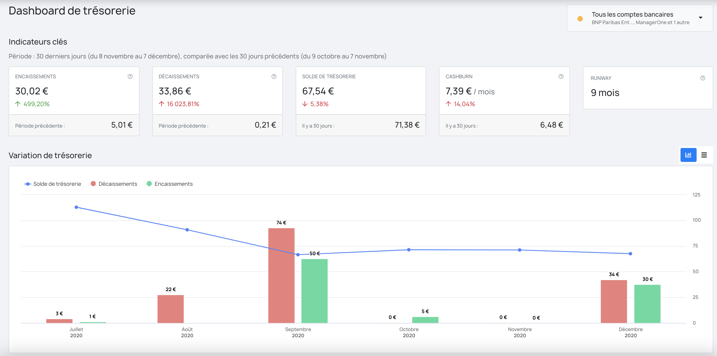717x356 pixels.
Task: Click the 9 mois runway value
Action: (605, 92)
